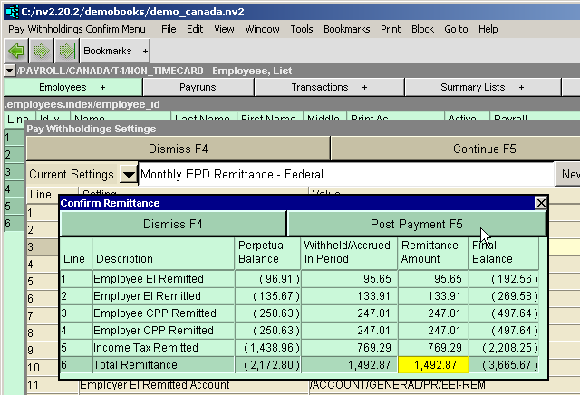580x395 pixels.
Task: Open the Block menu
Action: click(422, 29)
